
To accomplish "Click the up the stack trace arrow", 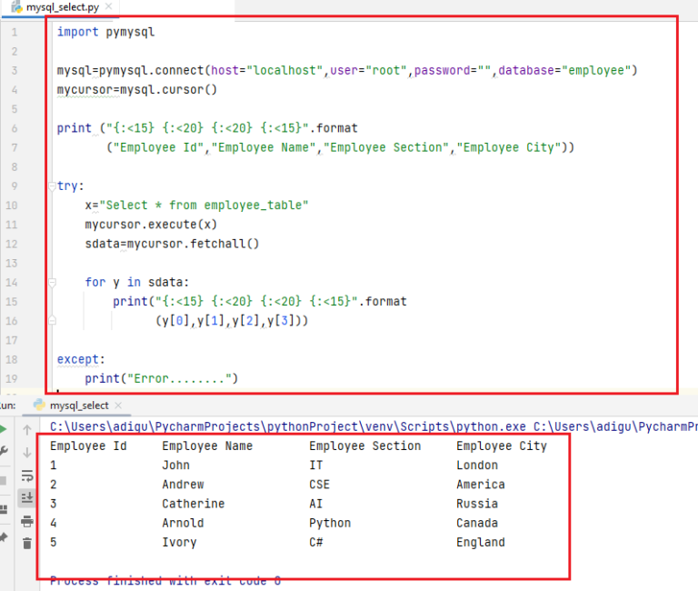I will point(27,430).
